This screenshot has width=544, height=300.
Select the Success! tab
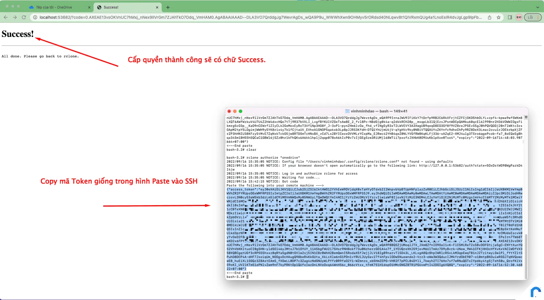point(127,7)
